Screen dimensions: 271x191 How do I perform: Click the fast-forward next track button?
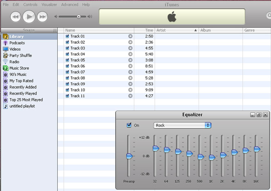click(42, 17)
